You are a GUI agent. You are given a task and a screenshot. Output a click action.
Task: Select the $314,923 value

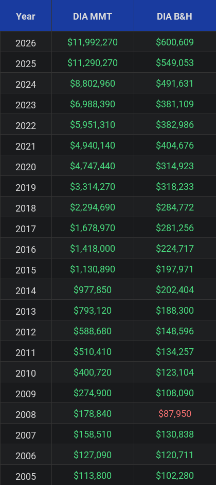[x=175, y=166]
